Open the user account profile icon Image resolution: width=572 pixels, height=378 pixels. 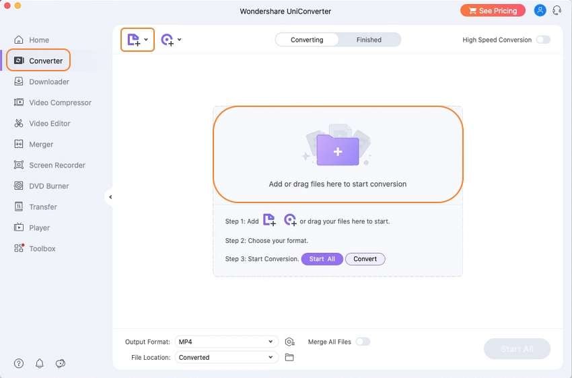(x=540, y=11)
